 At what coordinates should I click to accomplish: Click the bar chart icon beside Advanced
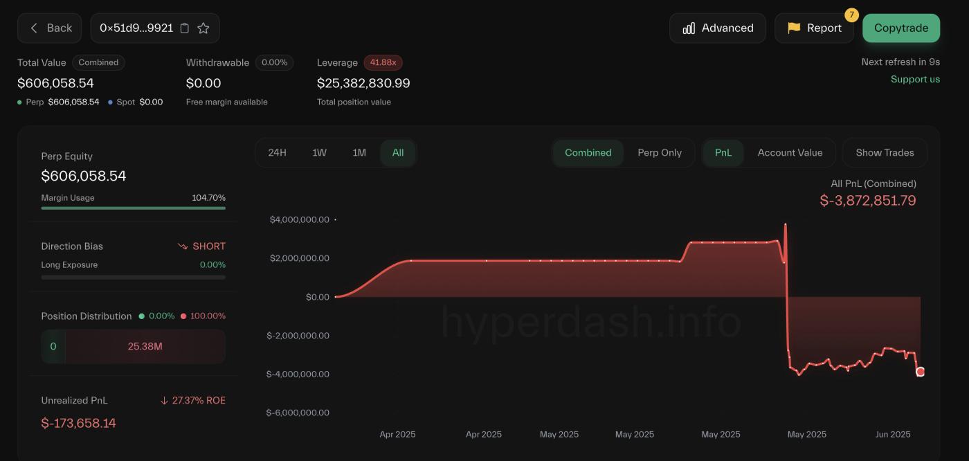688,28
